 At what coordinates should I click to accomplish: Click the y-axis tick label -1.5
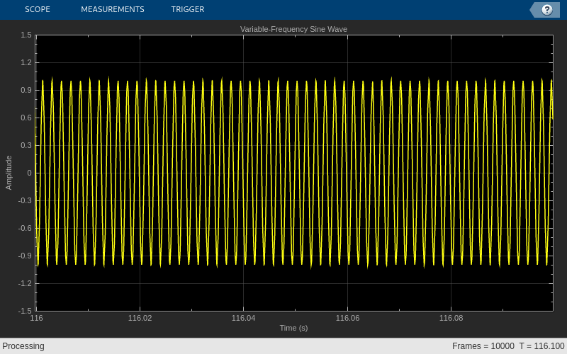[25, 311]
